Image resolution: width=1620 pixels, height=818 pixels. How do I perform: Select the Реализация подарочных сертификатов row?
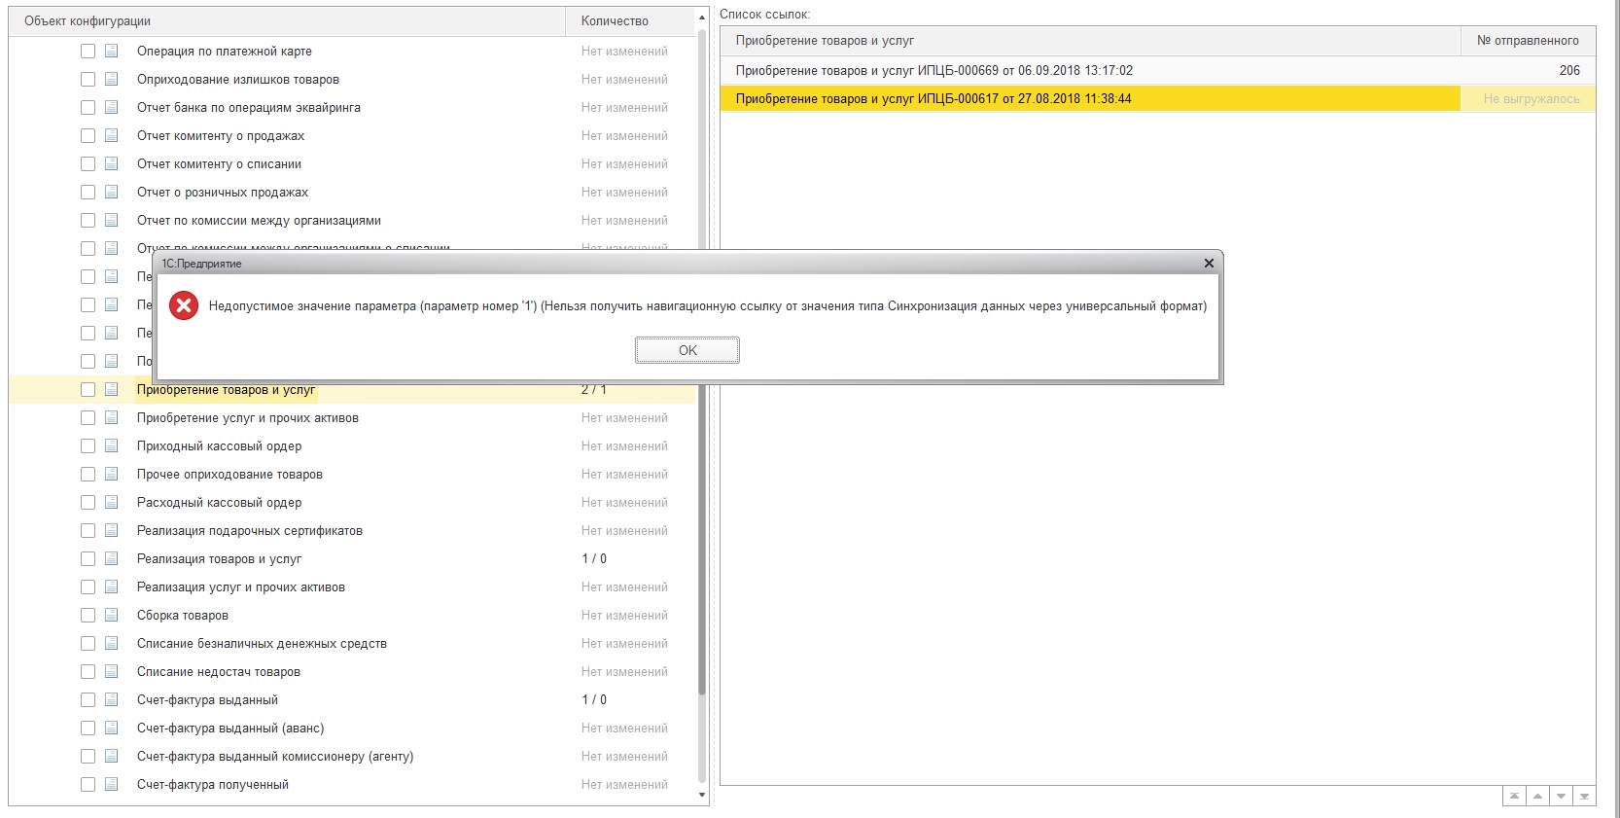click(x=352, y=530)
